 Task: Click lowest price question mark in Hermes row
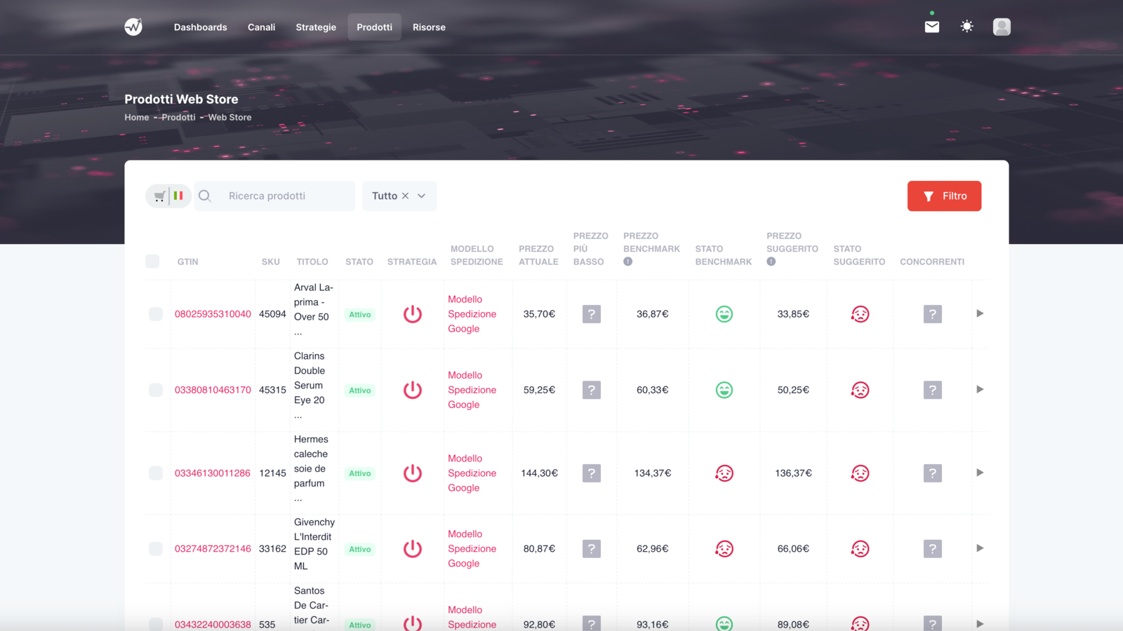pos(592,473)
